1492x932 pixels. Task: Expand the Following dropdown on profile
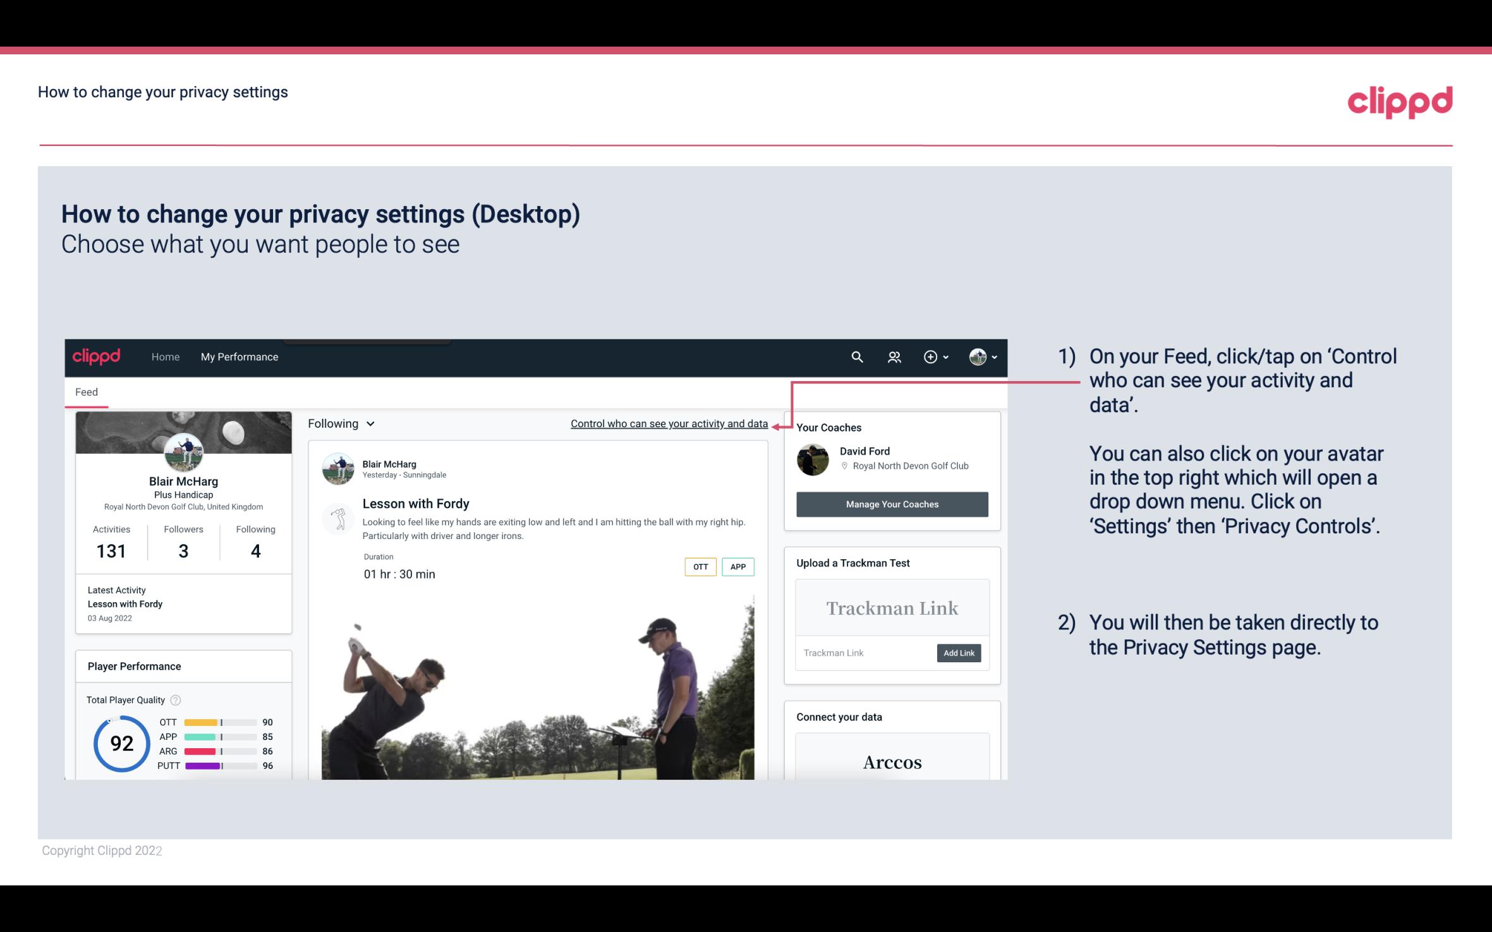[x=339, y=422]
